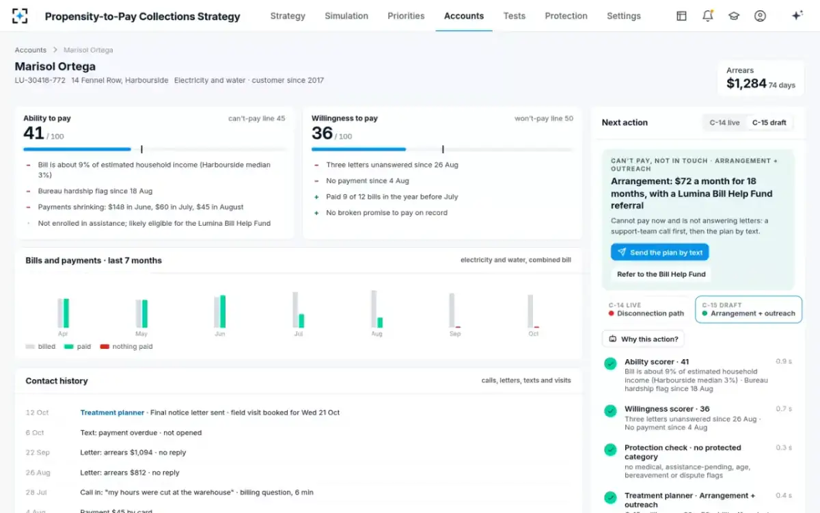Click the 'nothing paid' legend label

(133, 347)
